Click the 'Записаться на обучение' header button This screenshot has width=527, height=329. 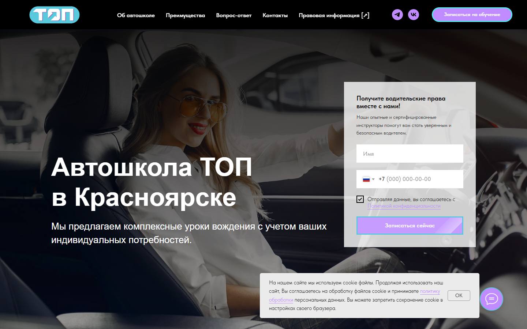pyautogui.click(x=472, y=15)
